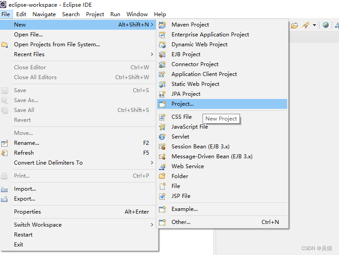
Task: Click the EJB Project bean icon
Action: pyautogui.click(x=162, y=54)
